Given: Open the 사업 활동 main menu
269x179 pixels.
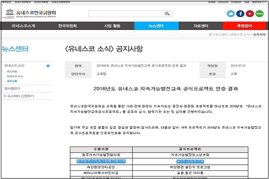Looking at the screenshot, I should tap(112, 26).
